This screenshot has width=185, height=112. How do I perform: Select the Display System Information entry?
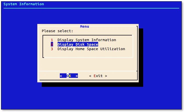[87, 40]
